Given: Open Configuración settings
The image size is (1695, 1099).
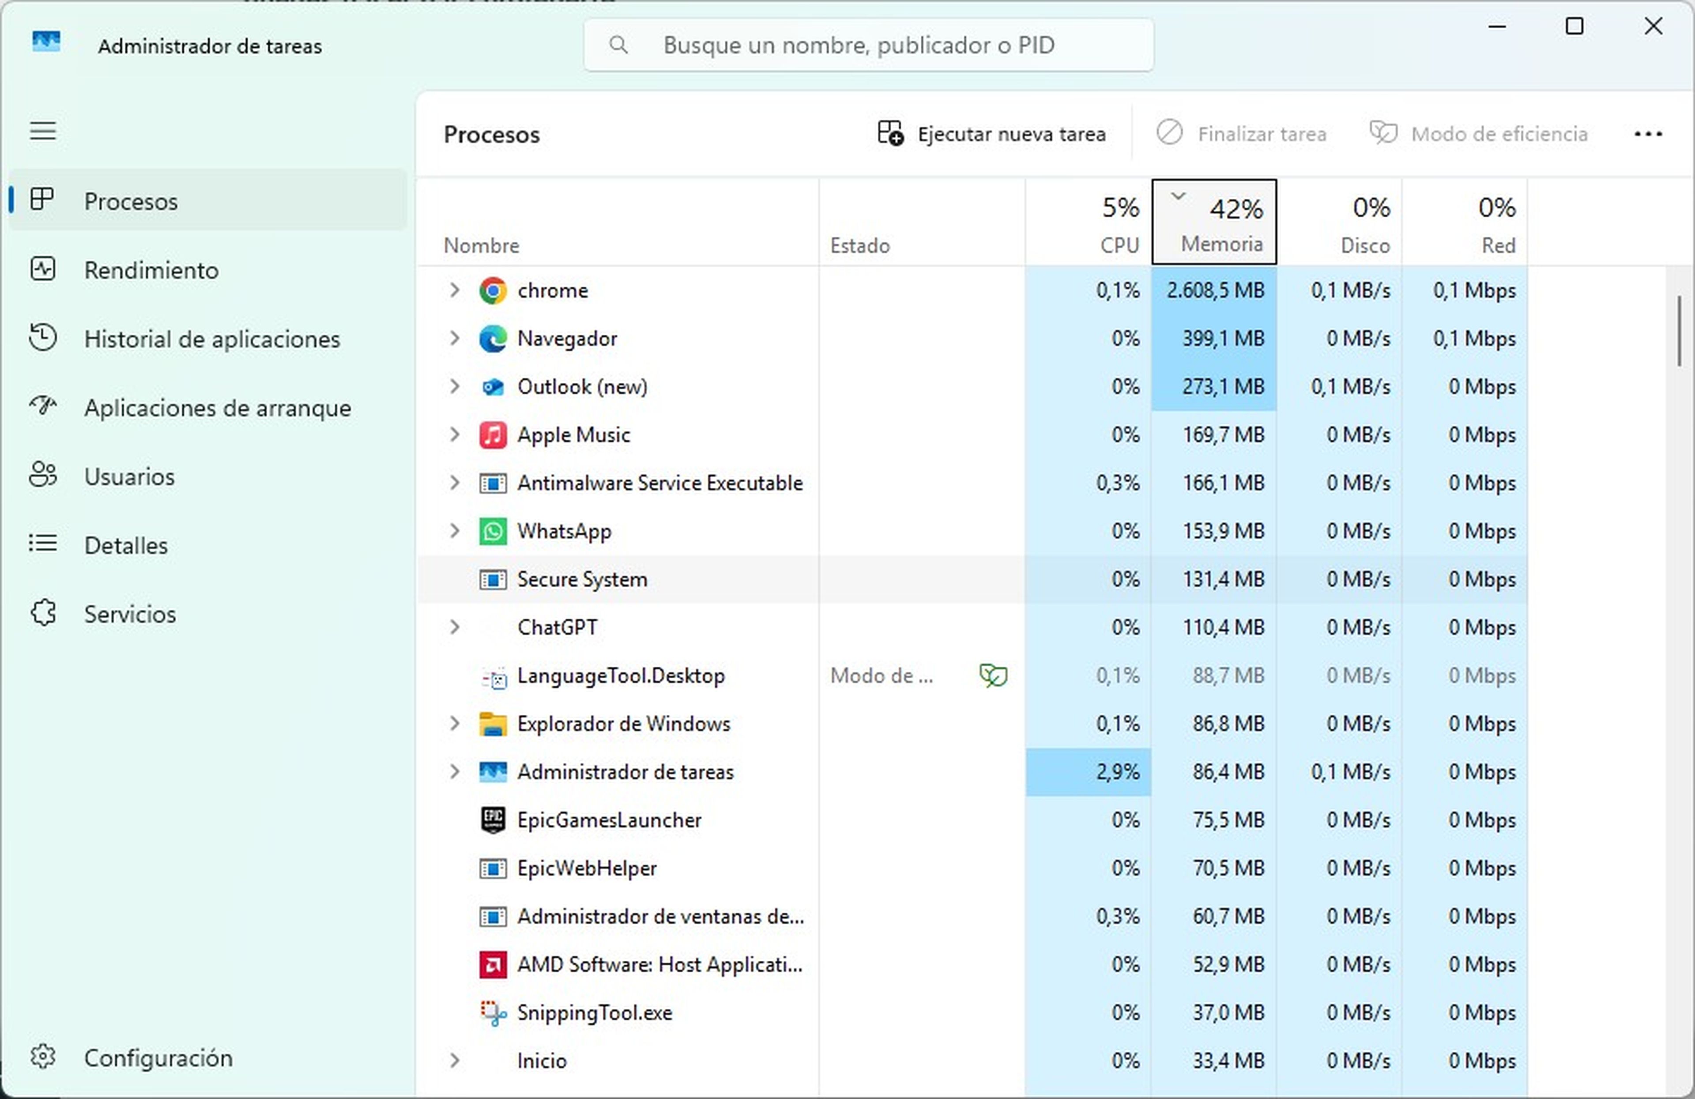Looking at the screenshot, I should click(208, 1057).
